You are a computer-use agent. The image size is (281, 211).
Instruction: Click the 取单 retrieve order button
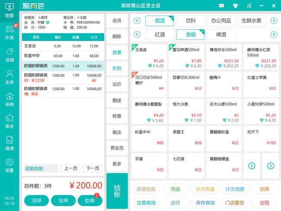pyautogui.click(x=89, y=201)
